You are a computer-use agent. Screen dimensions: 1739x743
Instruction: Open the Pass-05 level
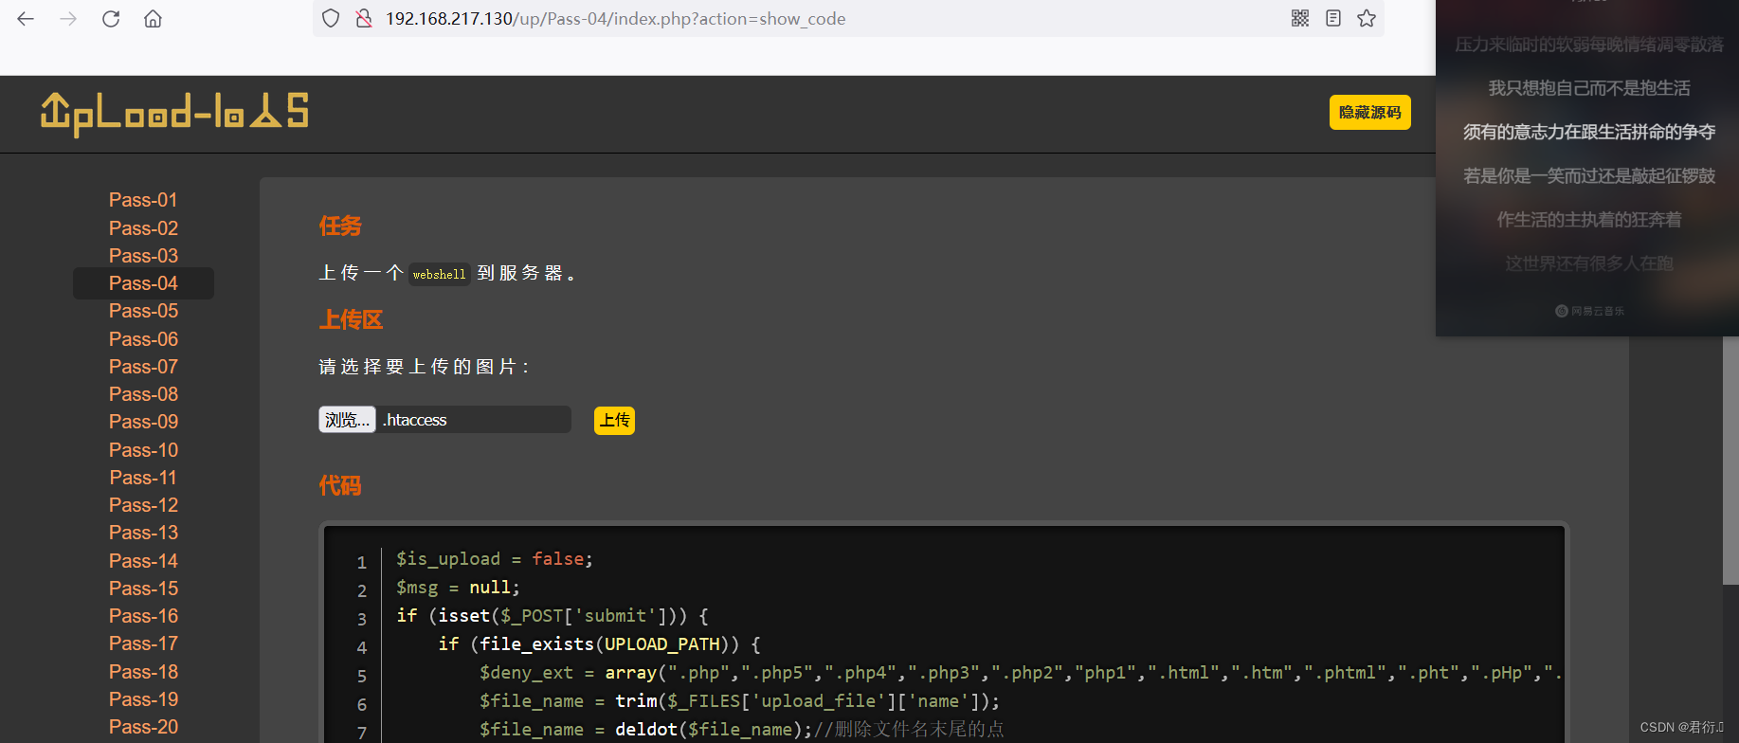coord(143,311)
